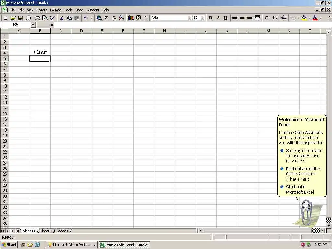Screen dimensions: 332x249
Task: Click horizontal scrollbar right arrow
Action: point(322,231)
